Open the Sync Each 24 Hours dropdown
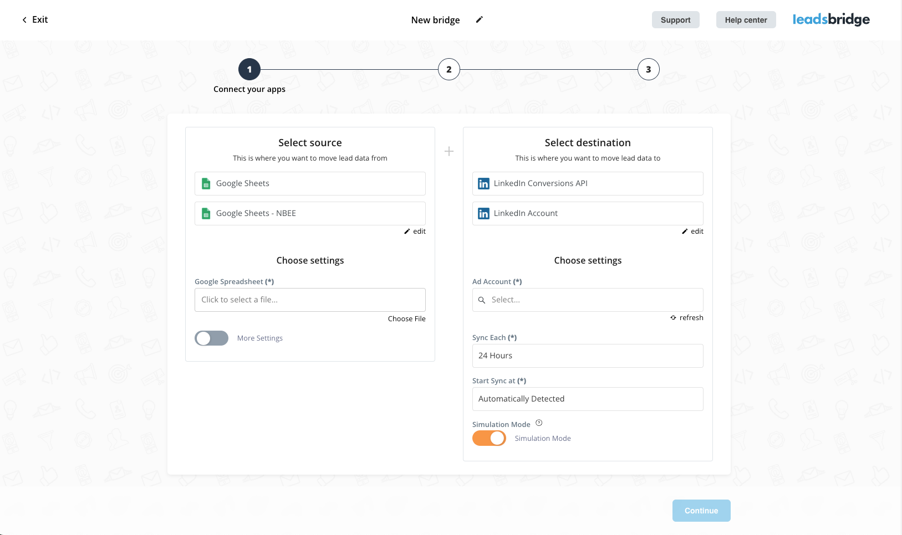 [588, 356]
